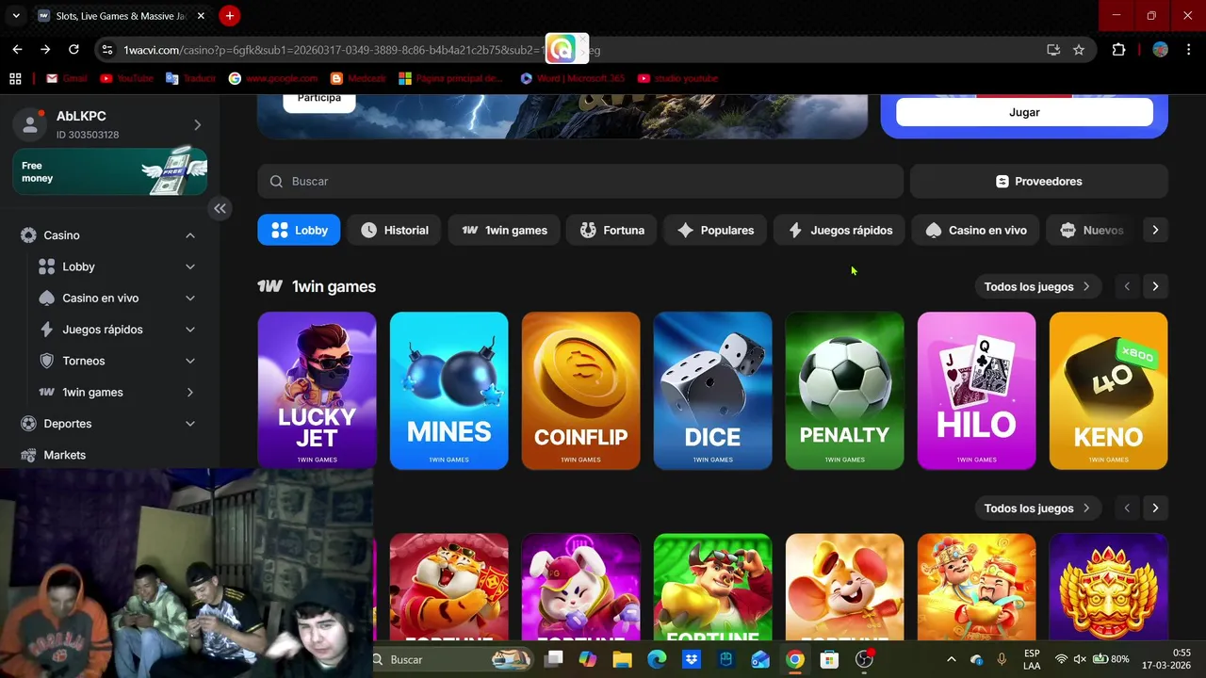
Task: Show previous 1win games with left arrow
Action: [1127, 286]
